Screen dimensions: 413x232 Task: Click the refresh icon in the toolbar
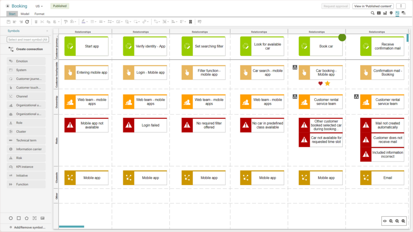pyautogui.click(x=27, y=22)
